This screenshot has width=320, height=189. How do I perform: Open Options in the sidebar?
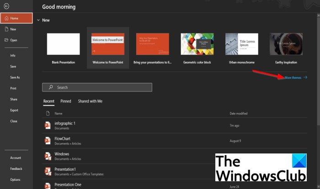click(15, 179)
